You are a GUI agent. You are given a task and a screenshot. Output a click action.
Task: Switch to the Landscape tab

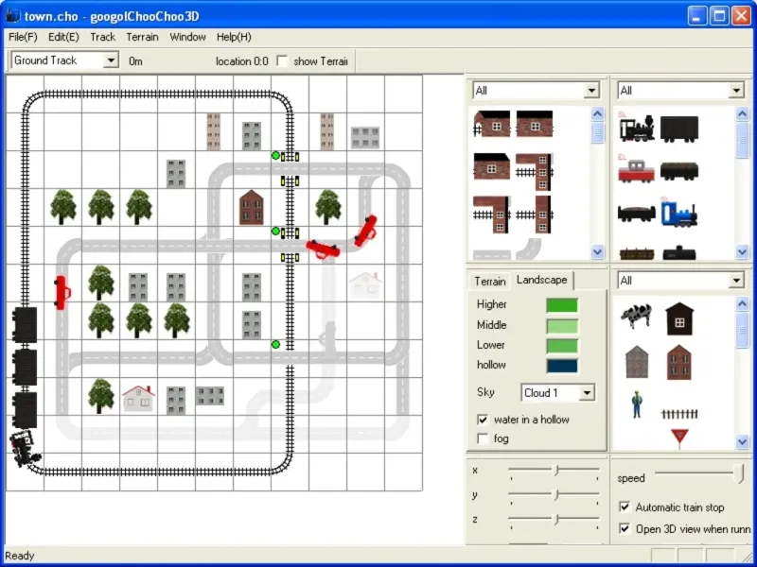click(541, 280)
